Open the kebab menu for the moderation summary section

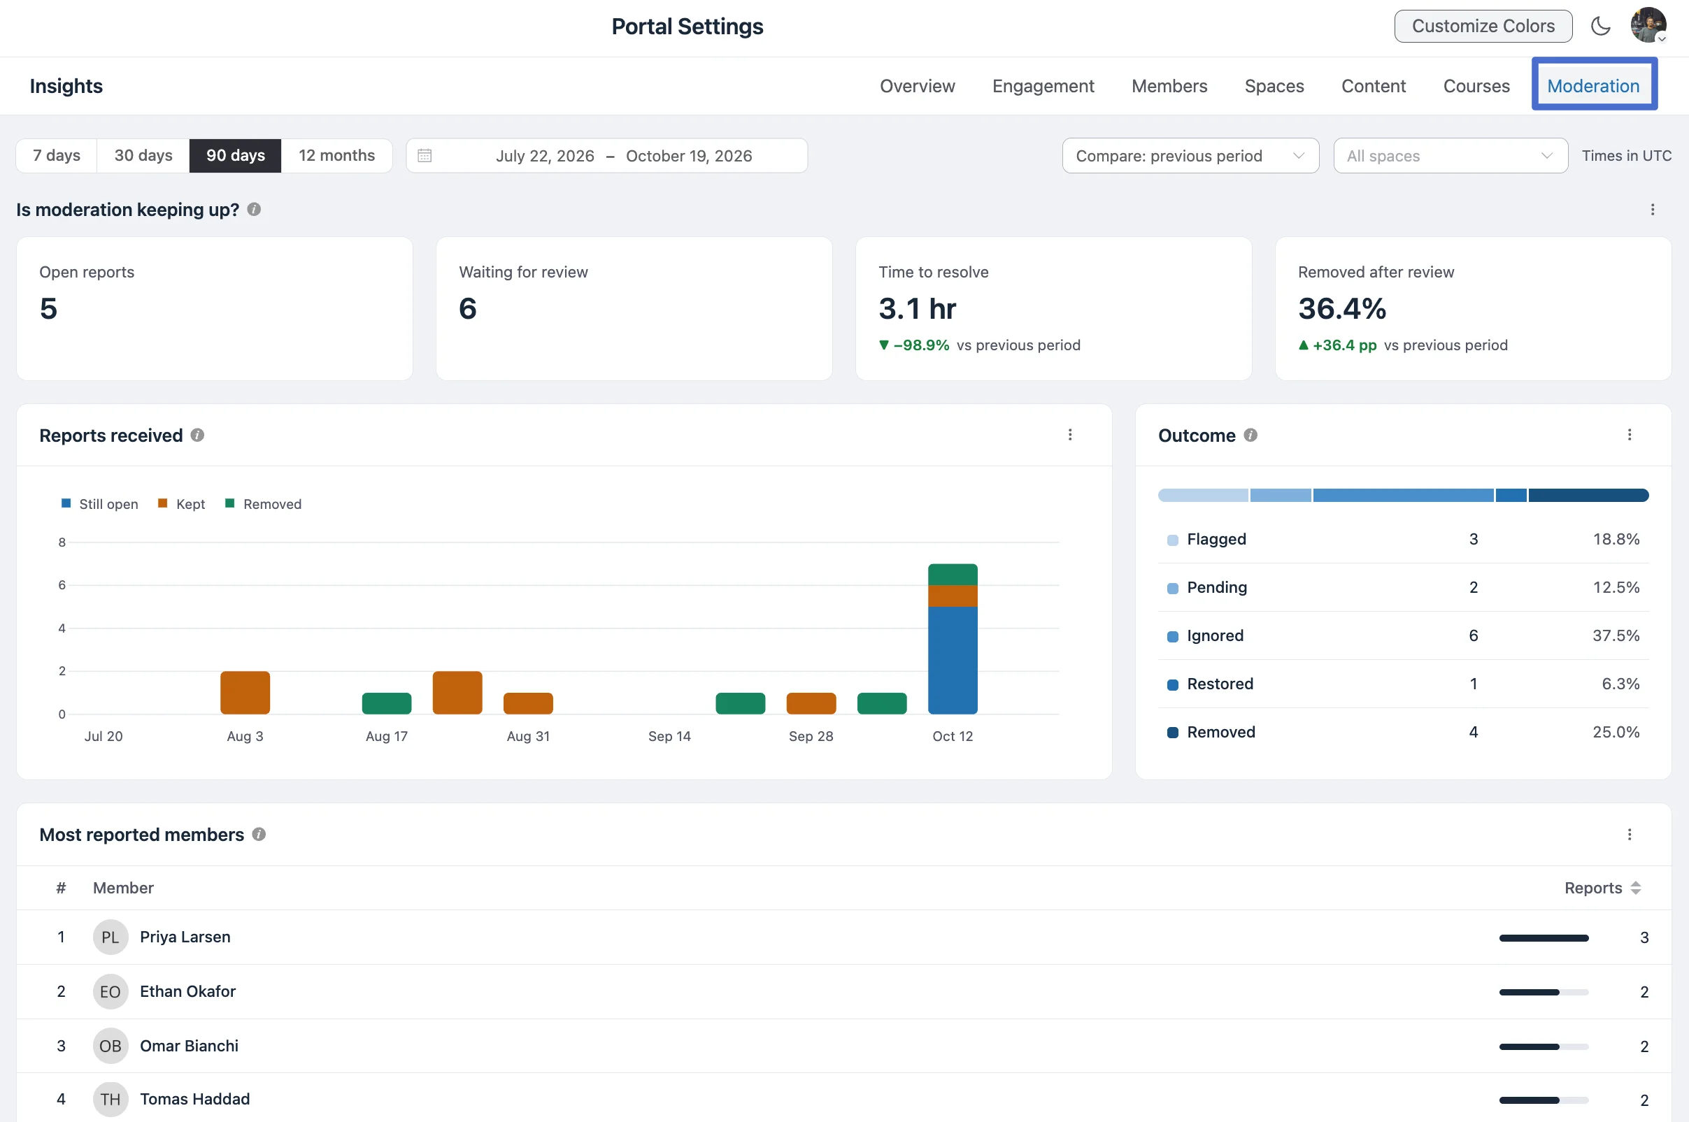pos(1653,209)
